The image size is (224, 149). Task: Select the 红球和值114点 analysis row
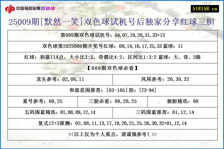coord(112,58)
